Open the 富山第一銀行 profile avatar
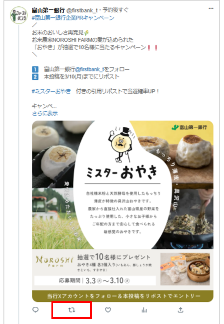 19,15
